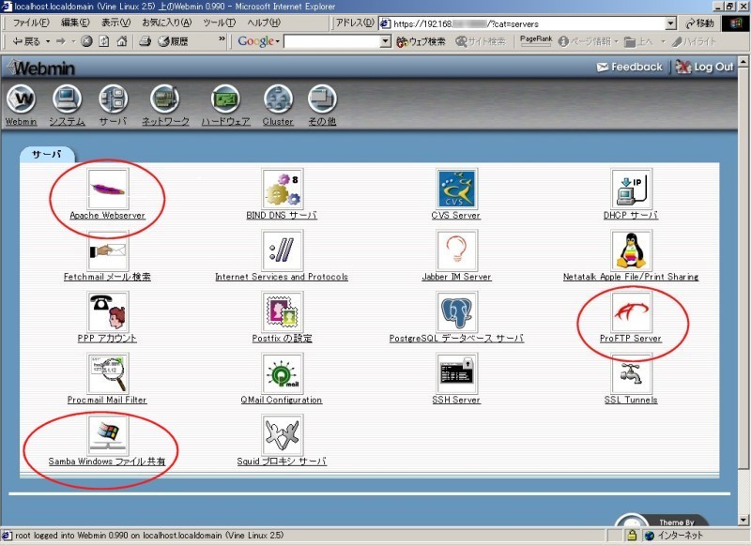Viewport: 751px width, 545px height.
Task: Expand the toolbar overflow chevron
Action: point(222,38)
